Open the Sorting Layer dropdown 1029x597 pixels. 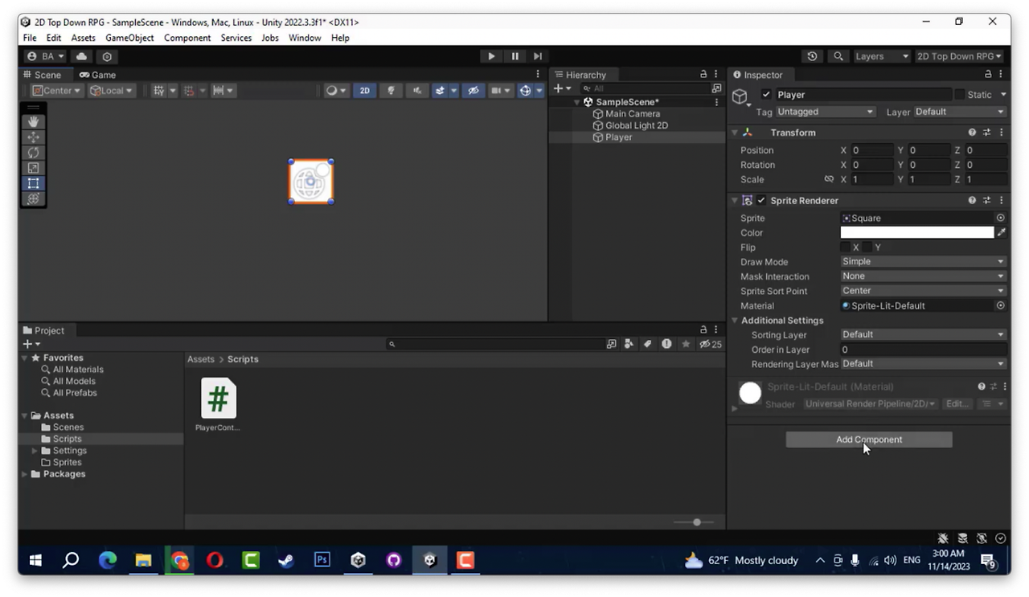click(923, 334)
